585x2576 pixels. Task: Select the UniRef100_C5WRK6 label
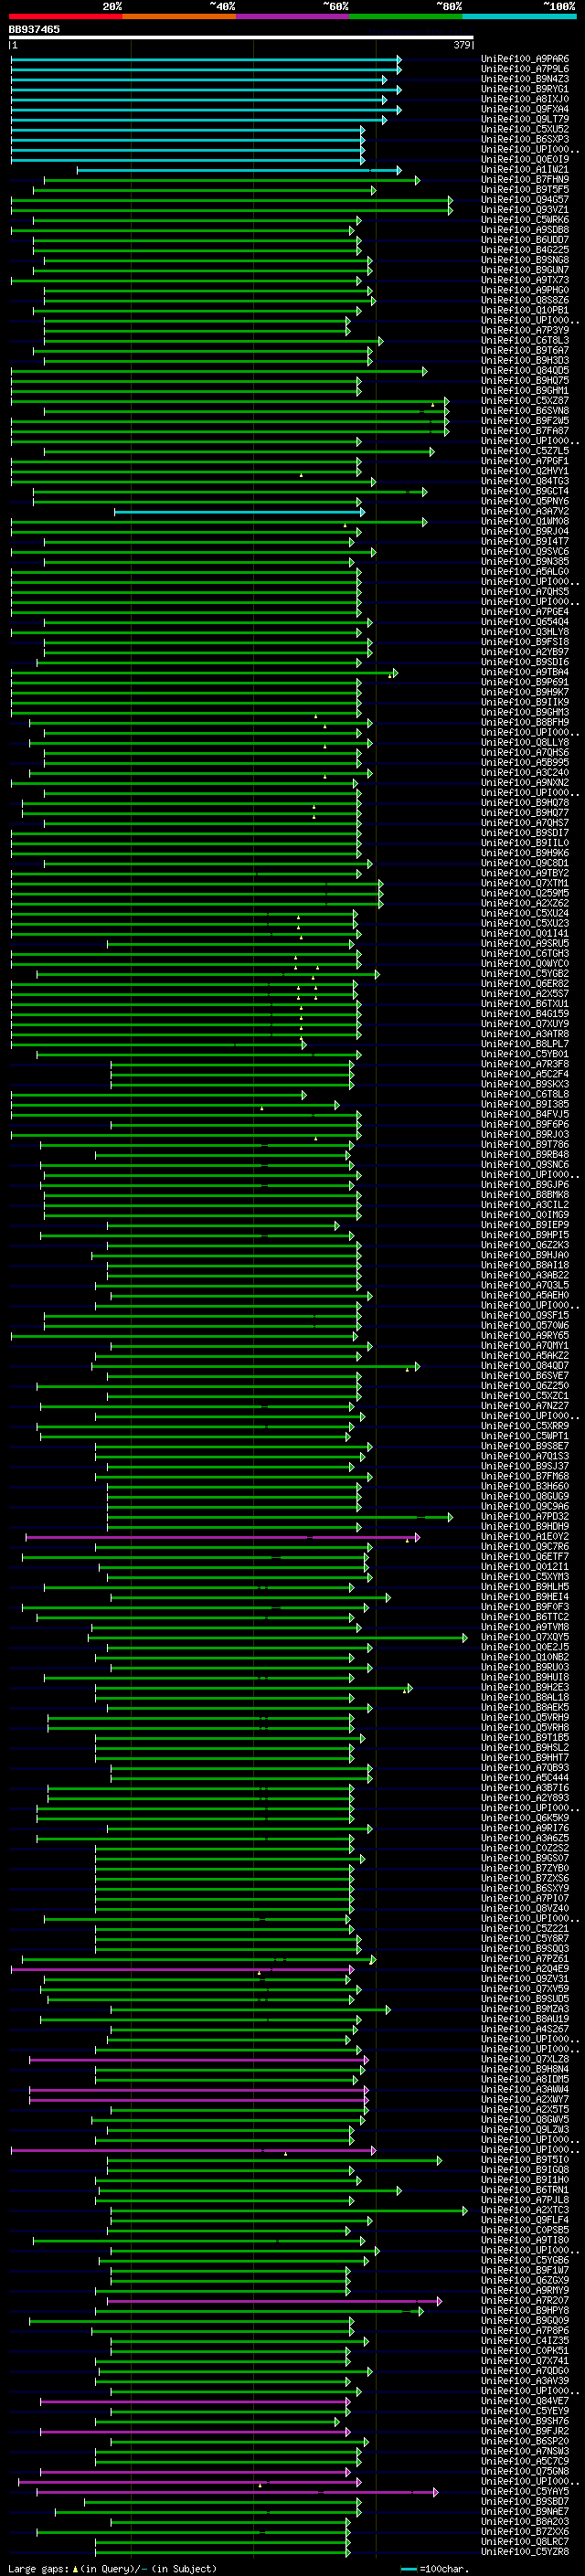525,220
